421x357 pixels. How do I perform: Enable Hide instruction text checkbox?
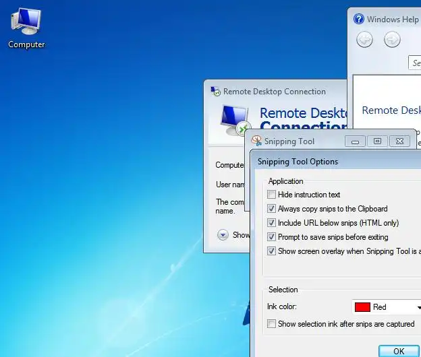coord(271,194)
